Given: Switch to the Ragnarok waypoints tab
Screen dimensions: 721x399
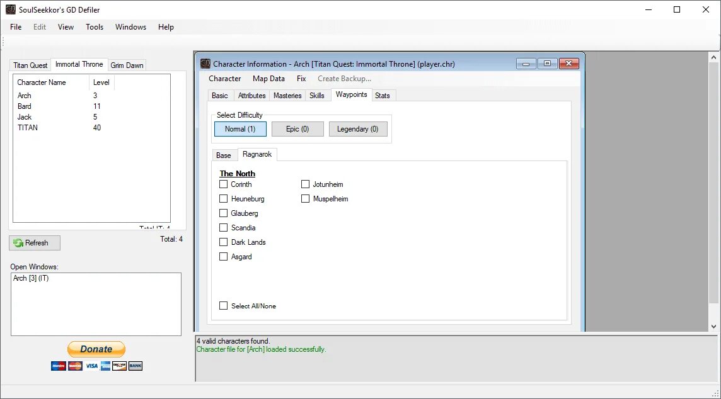Looking at the screenshot, I should [257, 154].
